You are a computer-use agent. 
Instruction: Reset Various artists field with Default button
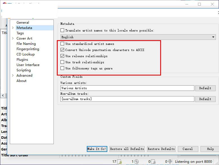point(205,88)
